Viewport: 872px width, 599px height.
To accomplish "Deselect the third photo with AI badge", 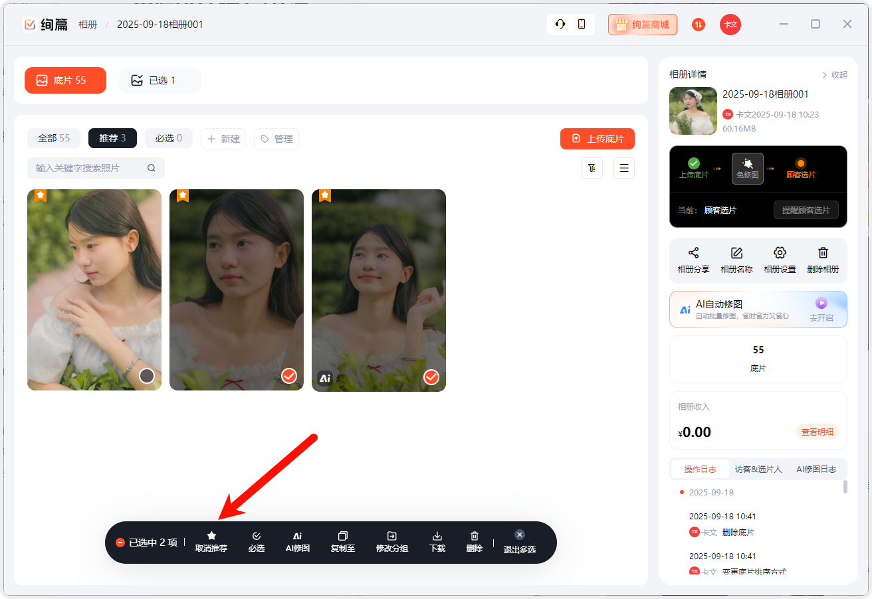I will (x=431, y=377).
